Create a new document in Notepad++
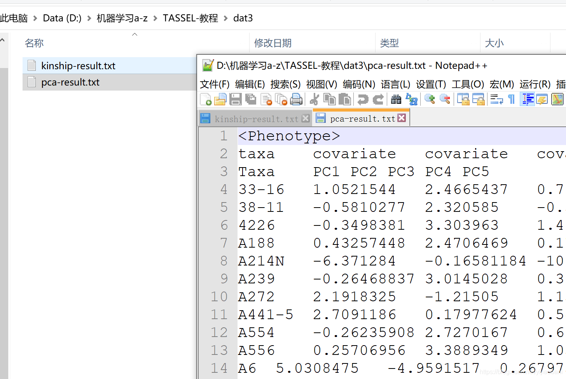 coord(205,99)
